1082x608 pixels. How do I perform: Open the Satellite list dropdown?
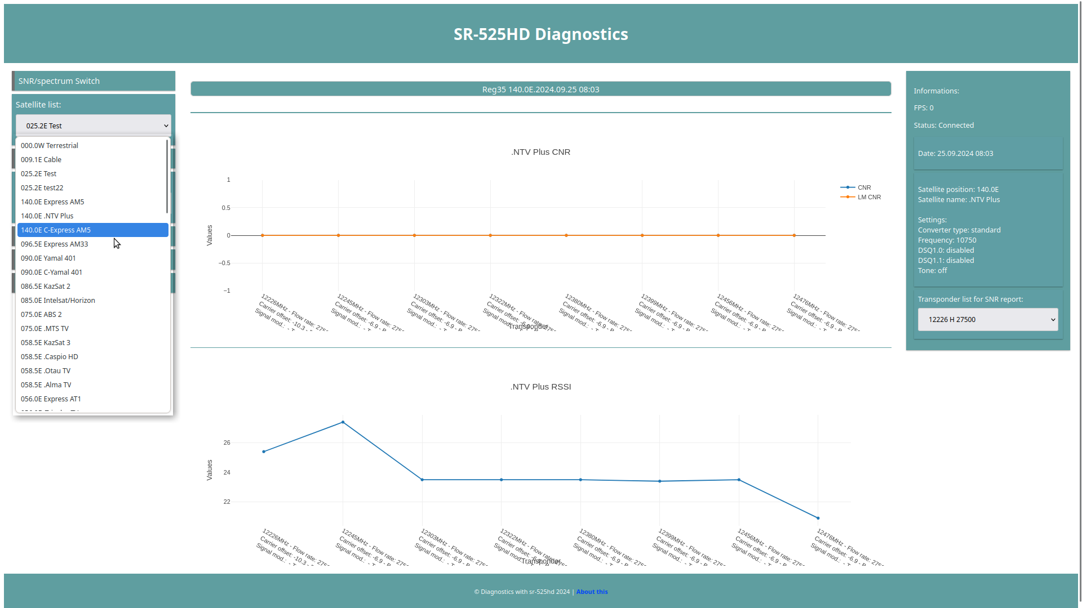(x=93, y=126)
